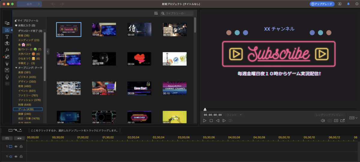This screenshot has height=162, width=360.
Task: Click the template grid scrollbar
Action: [195, 25]
